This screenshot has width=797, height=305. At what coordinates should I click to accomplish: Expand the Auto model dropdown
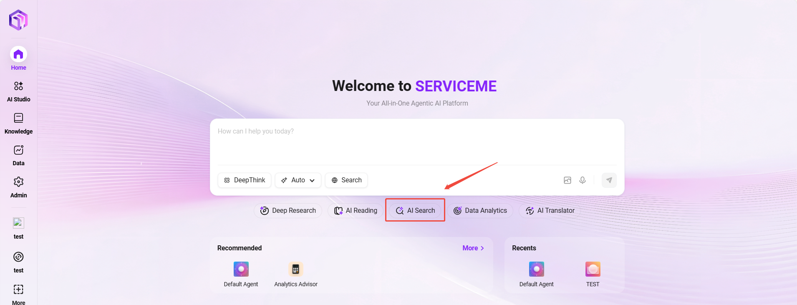[298, 180]
